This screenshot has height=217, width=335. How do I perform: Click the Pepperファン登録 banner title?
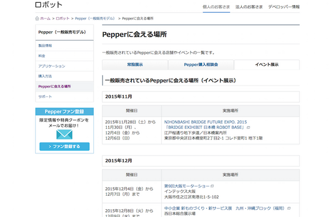pos(64,112)
